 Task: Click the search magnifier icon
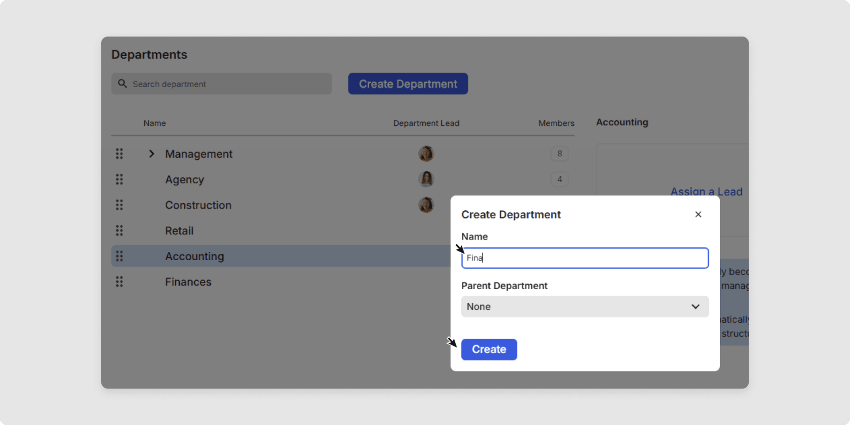pyautogui.click(x=123, y=84)
